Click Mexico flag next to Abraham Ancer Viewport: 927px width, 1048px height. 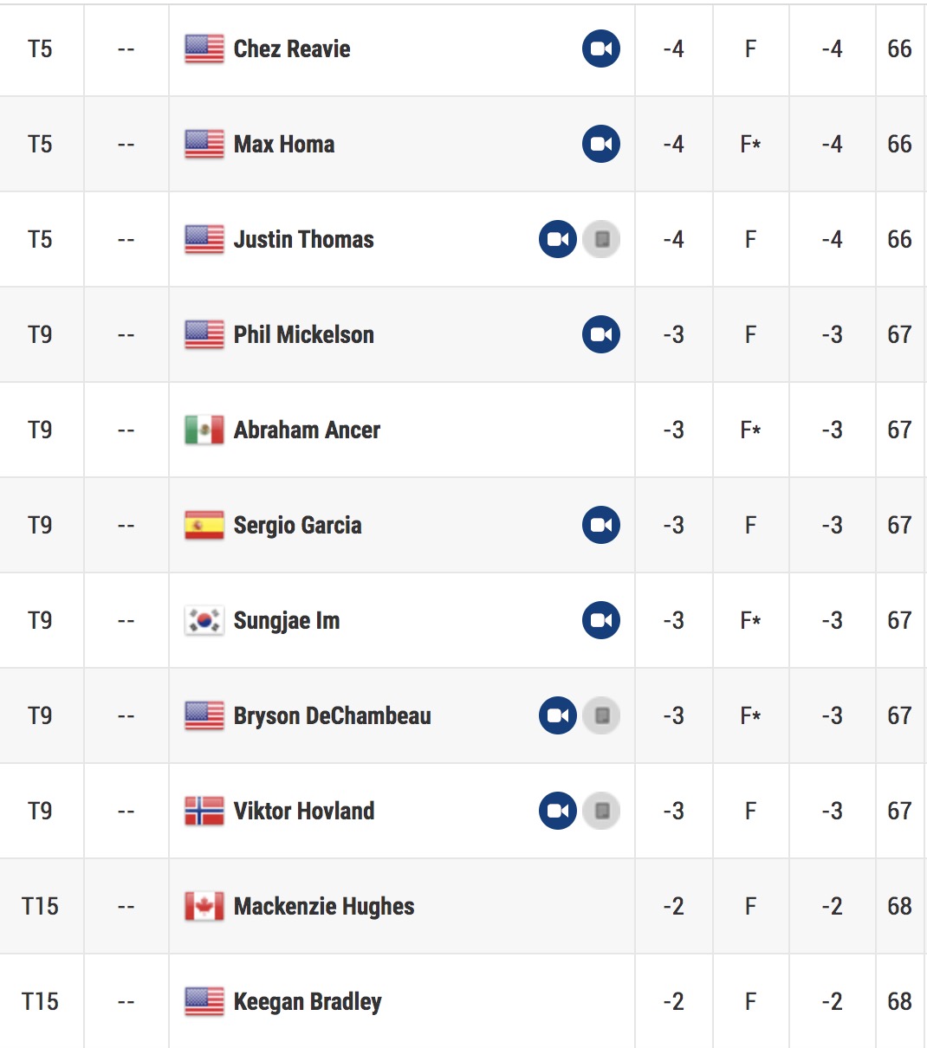click(x=204, y=430)
